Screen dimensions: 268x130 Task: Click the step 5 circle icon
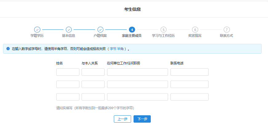pos(163,30)
